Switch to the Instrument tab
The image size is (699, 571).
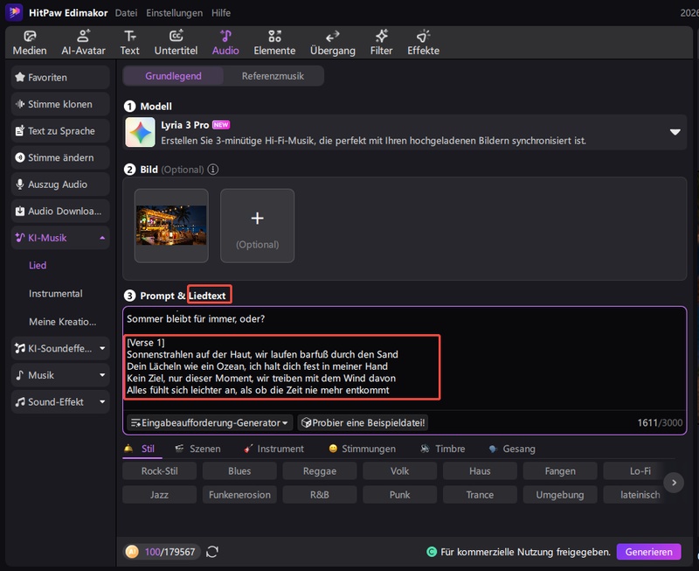(x=273, y=449)
